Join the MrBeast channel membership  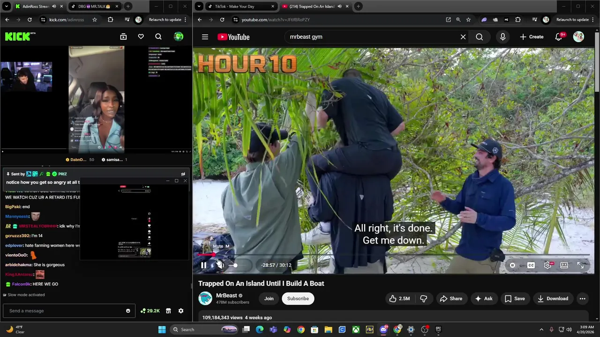269,299
